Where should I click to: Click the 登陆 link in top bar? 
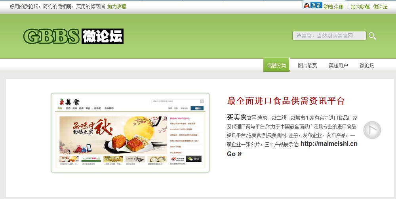pos(328,7)
